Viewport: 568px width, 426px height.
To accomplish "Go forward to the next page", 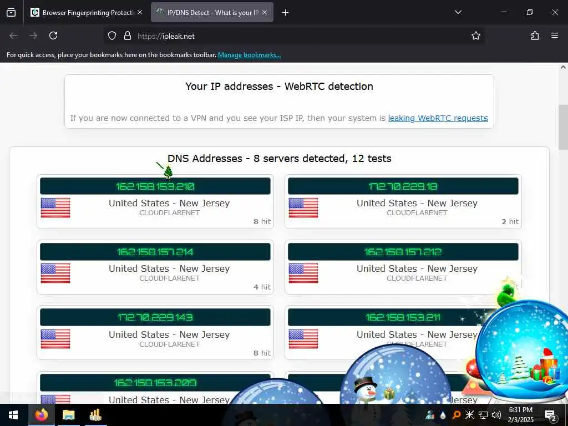I will click(33, 36).
